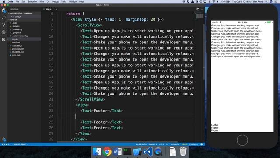Screen dimensions: 280x158
Task: Click the Prettier status bar item
Action: 193,144
